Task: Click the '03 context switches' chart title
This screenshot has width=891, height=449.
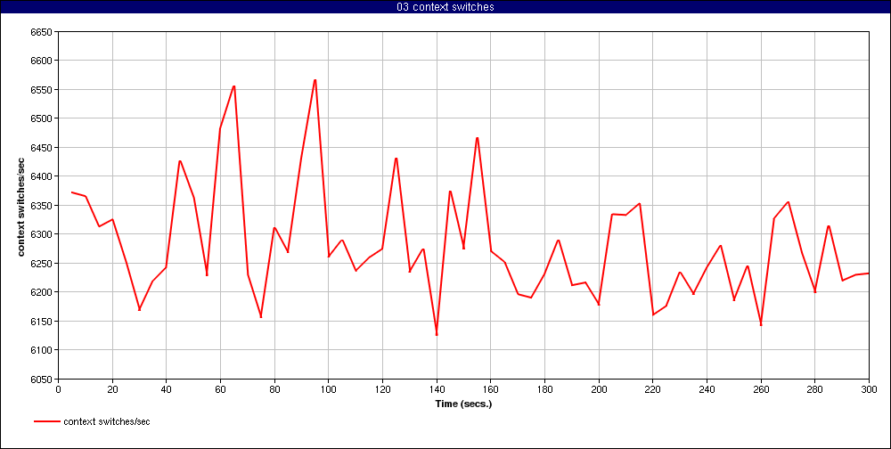Action: pos(445,7)
